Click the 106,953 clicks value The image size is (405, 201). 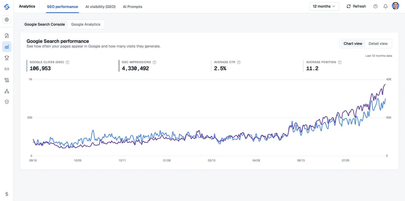tap(40, 68)
